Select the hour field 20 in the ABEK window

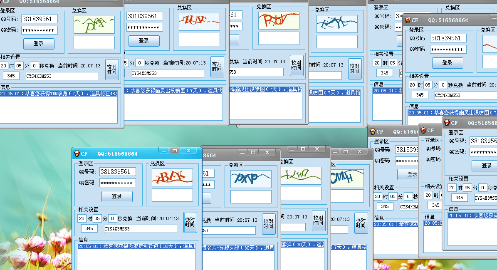click(x=82, y=218)
